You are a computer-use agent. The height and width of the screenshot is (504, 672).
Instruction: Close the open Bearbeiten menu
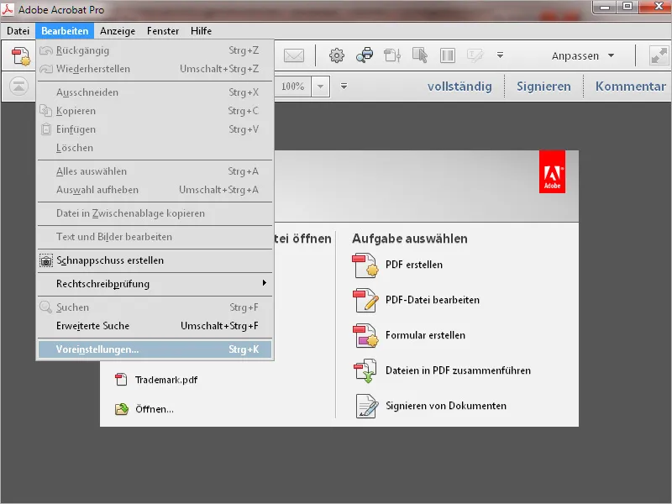coord(65,31)
